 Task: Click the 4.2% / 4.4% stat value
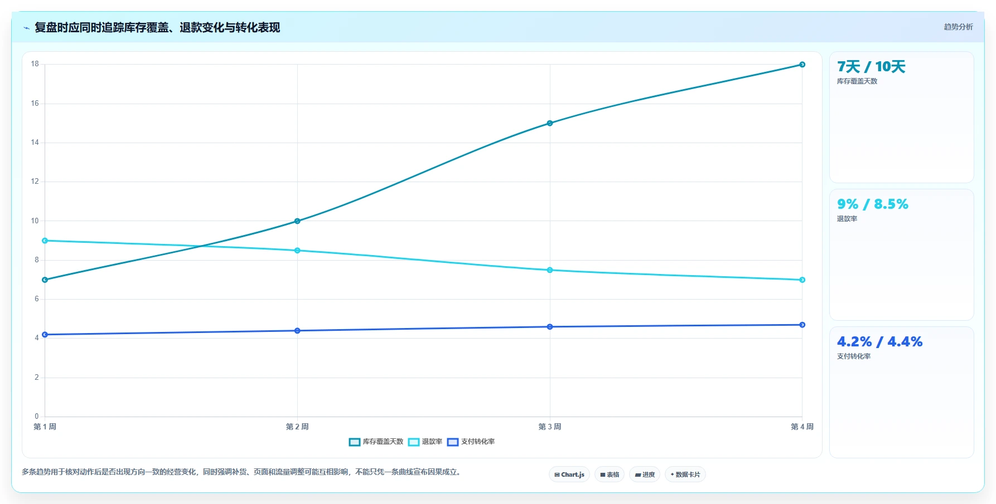click(879, 342)
